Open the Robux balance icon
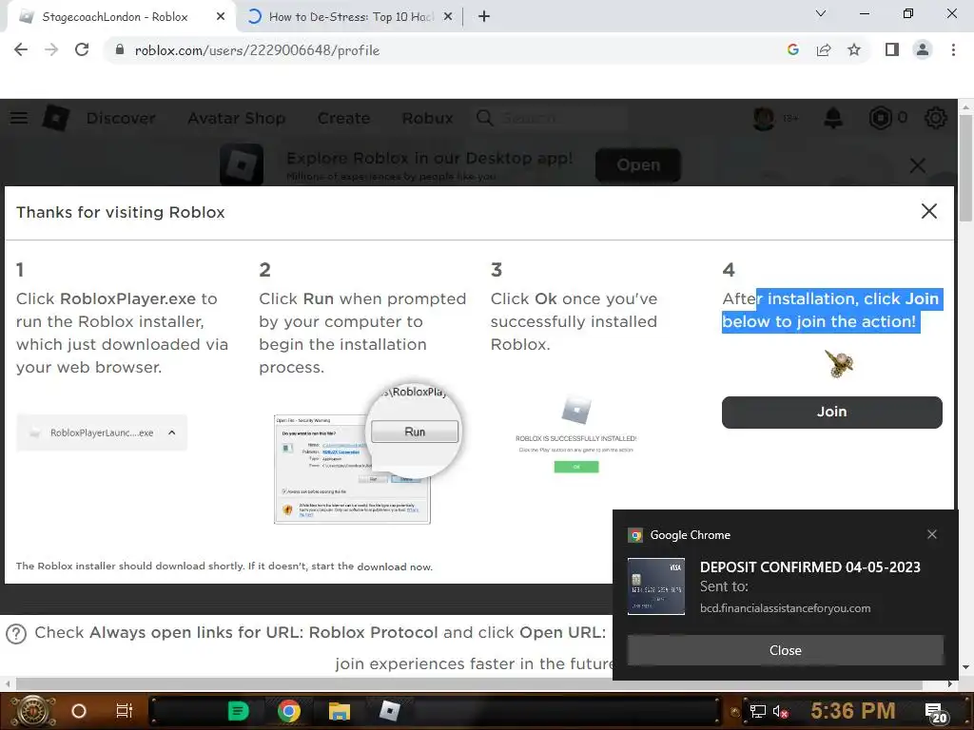Viewport: 974px width, 730px height. pos(880,118)
